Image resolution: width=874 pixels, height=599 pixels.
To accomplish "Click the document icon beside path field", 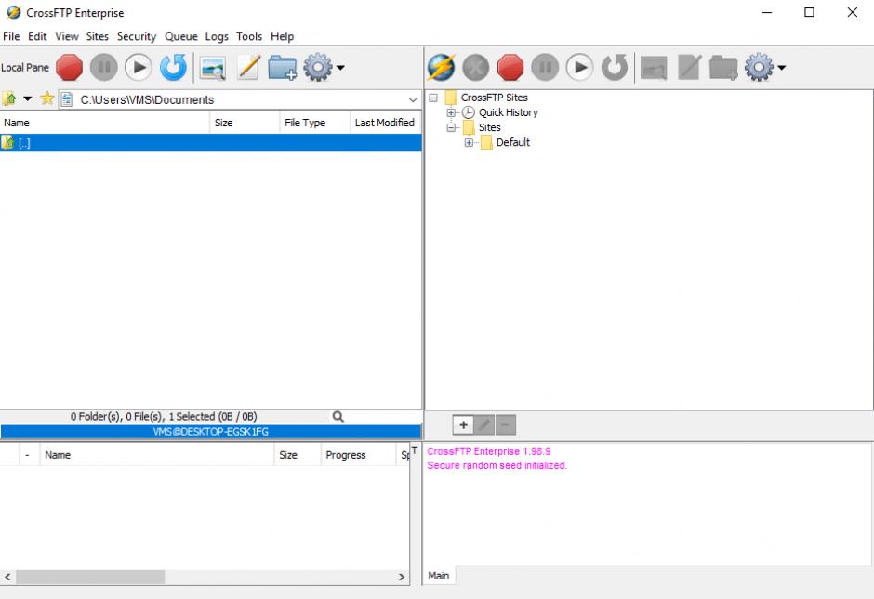I will click(67, 99).
